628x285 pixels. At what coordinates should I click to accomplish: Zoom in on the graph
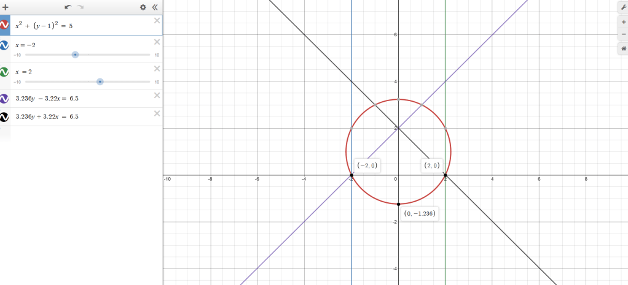click(621, 21)
